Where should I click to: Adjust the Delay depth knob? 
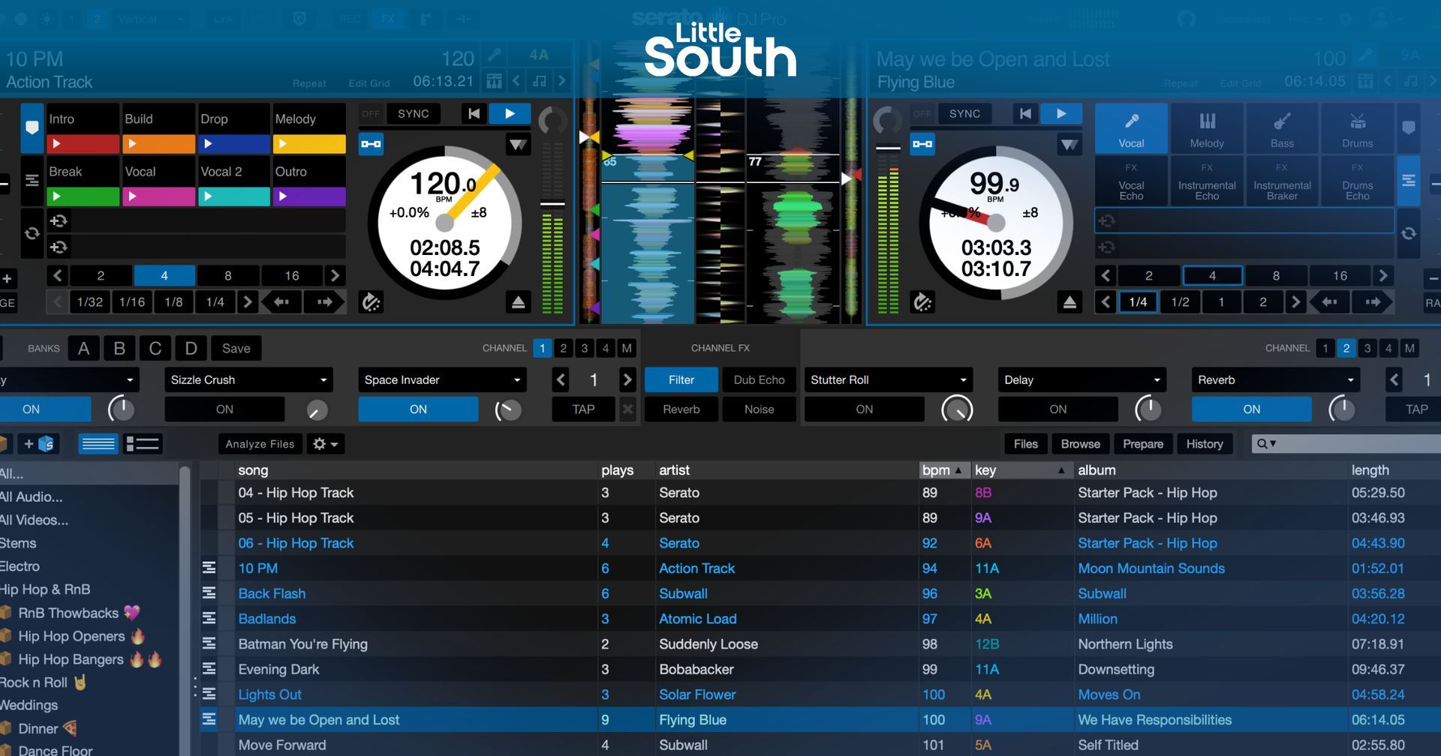coord(1148,409)
